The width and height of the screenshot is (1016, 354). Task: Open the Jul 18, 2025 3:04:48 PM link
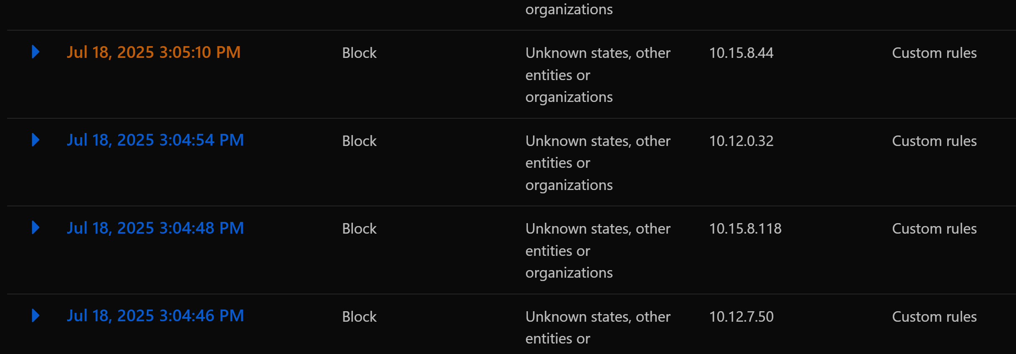155,228
